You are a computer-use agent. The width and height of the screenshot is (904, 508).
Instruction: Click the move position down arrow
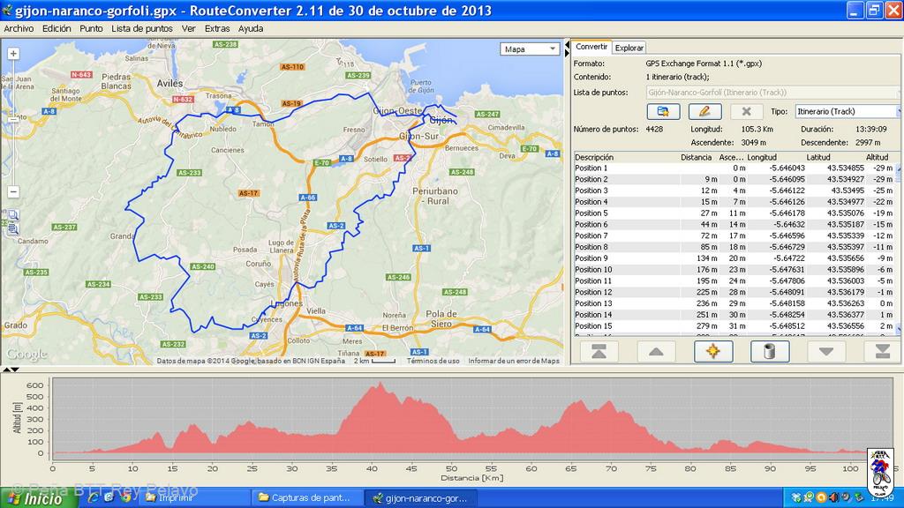pyautogui.click(x=825, y=351)
